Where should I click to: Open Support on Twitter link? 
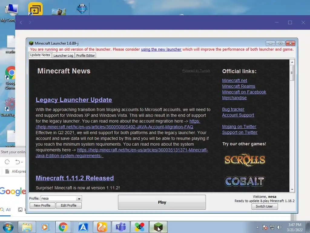240,132
